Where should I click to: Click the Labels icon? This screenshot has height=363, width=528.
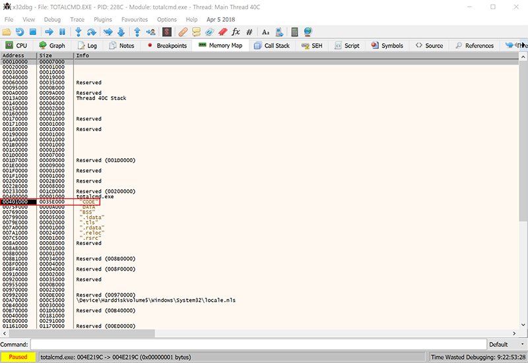[209, 32]
